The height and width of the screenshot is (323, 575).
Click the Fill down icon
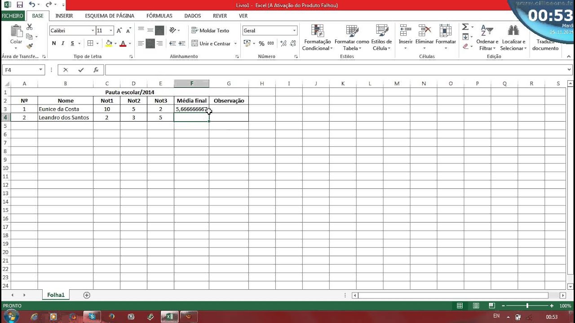click(x=465, y=37)
